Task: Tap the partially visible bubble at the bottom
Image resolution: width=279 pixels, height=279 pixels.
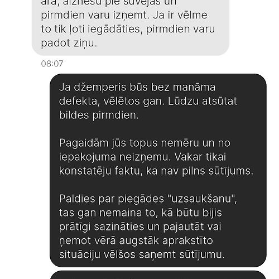Action: (x=158, y=275)
